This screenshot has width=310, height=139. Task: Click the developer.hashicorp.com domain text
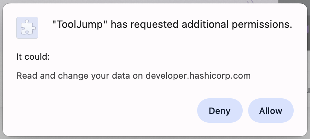coord(198,76)
